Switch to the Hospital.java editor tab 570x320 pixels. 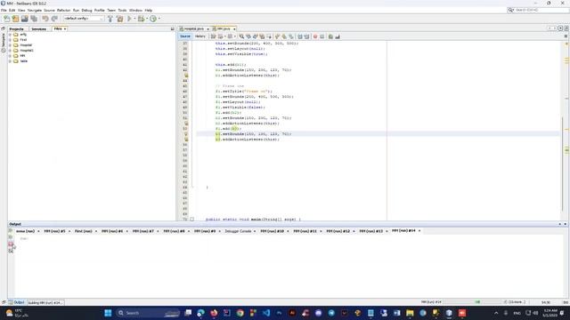pos(194,28)
